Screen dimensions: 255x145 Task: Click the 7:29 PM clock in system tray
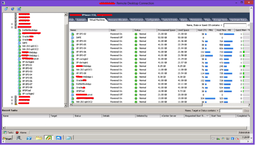[x=245, y=137]
